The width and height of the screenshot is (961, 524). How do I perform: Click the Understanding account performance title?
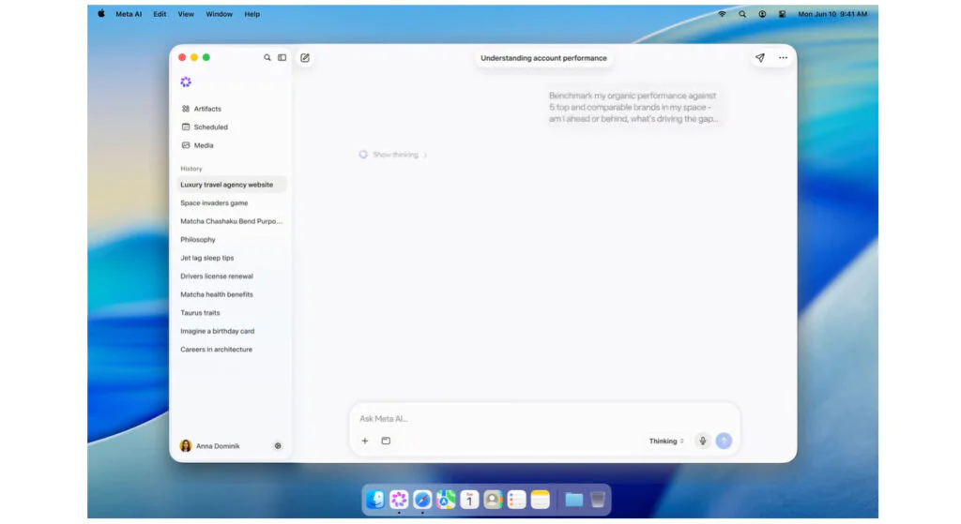(543, 58)
